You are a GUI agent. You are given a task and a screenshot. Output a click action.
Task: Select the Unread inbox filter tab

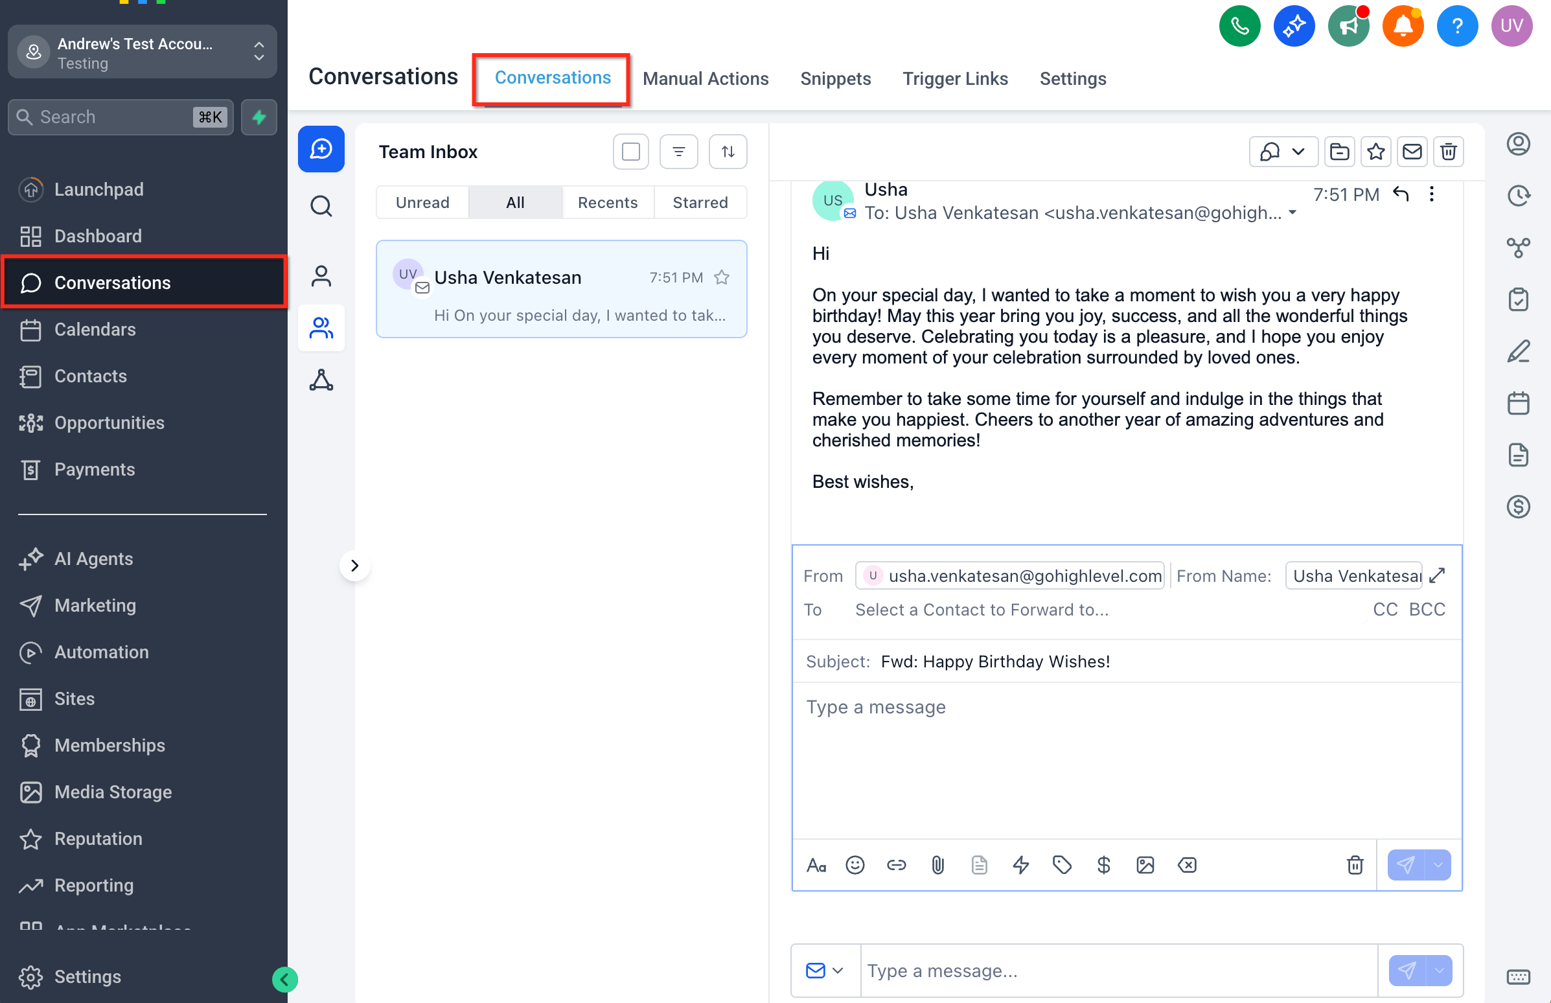point(422,203)
